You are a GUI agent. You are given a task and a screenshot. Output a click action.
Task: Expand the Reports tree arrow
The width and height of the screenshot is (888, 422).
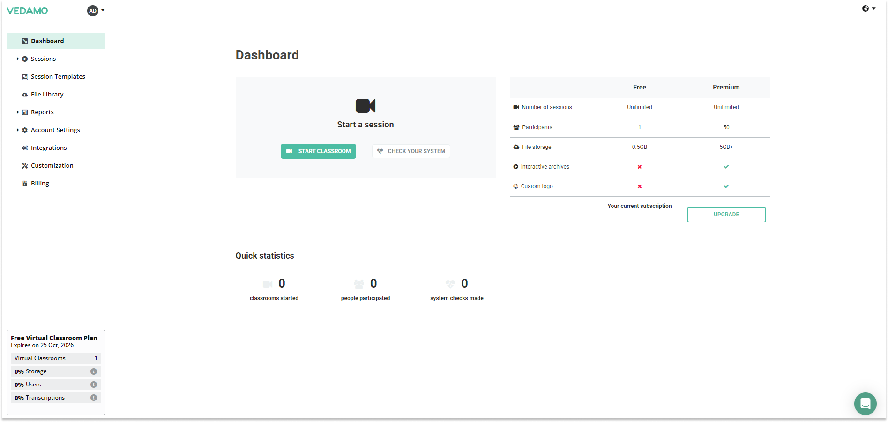18,112
